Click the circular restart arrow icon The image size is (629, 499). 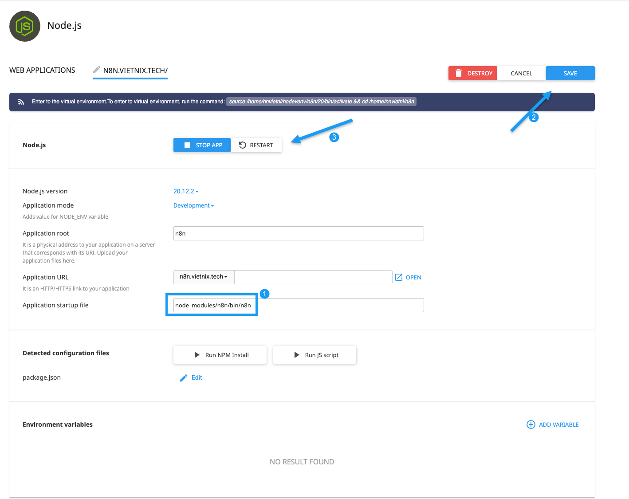[242, 145]
